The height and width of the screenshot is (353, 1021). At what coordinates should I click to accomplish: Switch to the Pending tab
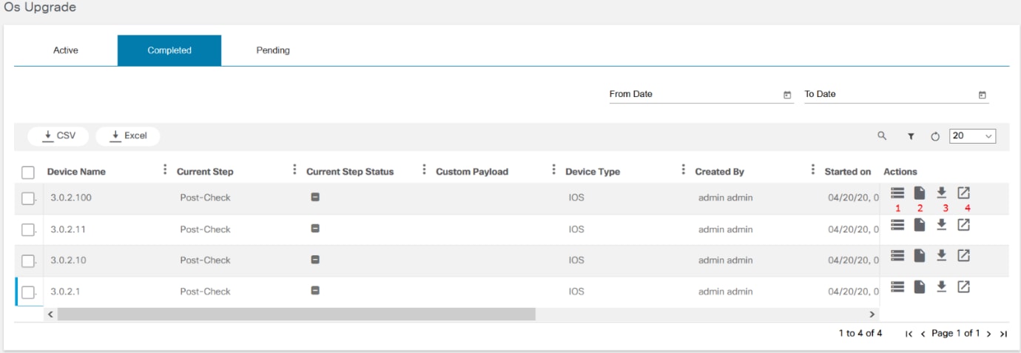tap(273, 50)
